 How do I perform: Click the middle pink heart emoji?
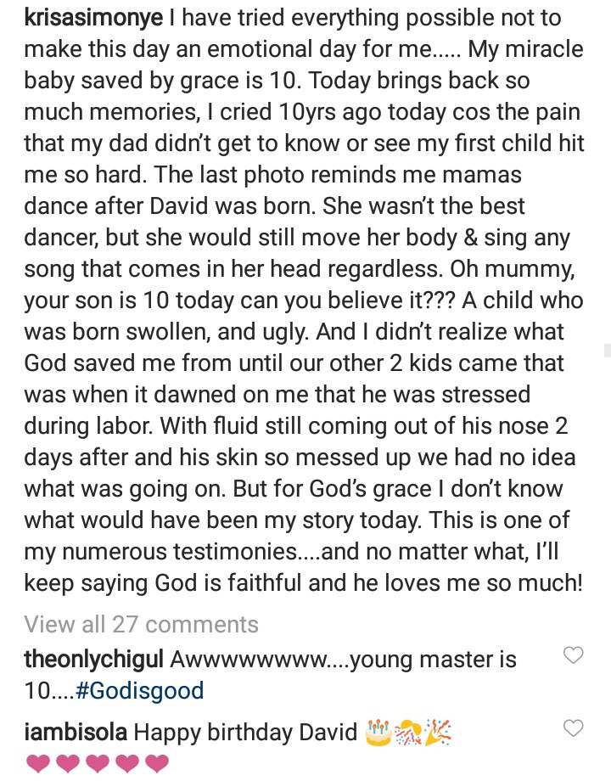point(98,763)
